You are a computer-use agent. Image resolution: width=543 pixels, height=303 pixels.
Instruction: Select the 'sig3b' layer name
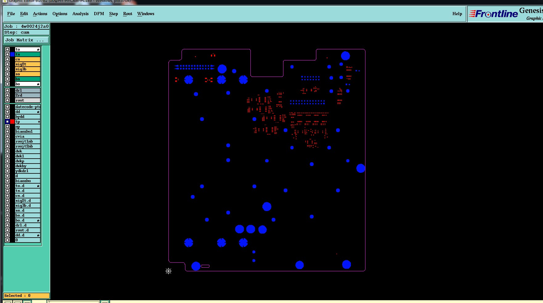tap(28, 69)
